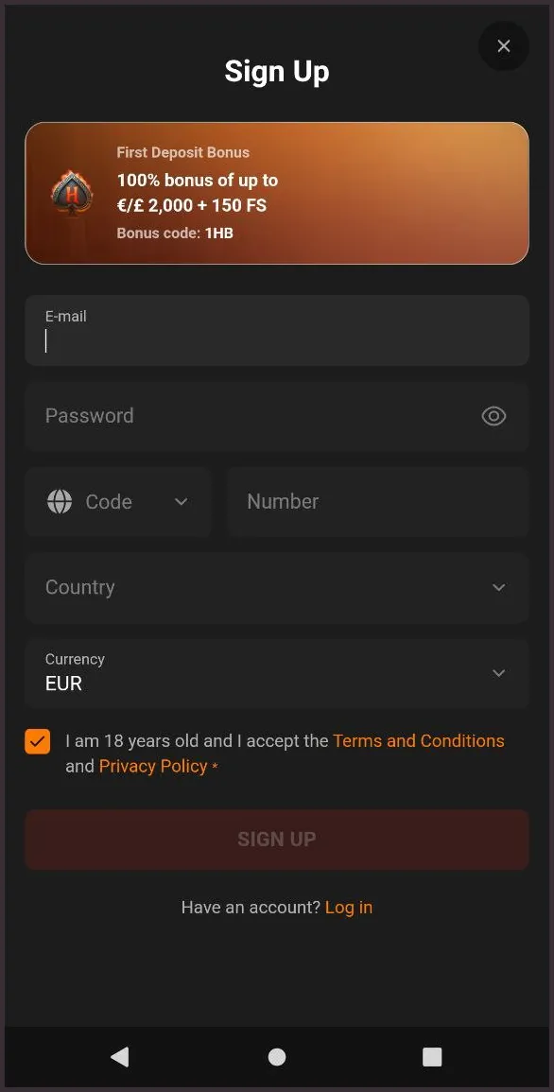Close the Sign Up dialog with the X
This screenshot has width=554, height=1092.
coord(503,45)
